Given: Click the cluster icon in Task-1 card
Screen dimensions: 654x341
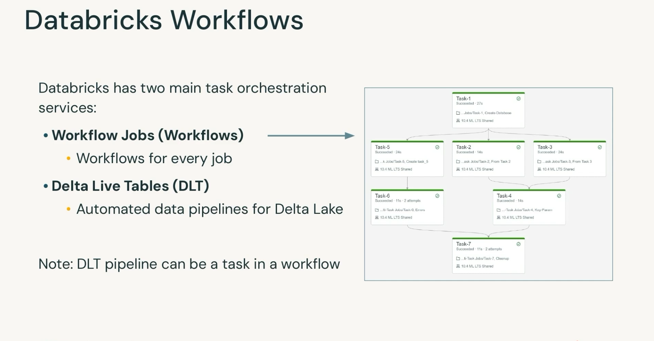Looking at the screenshot, I should tap(458, 121).
